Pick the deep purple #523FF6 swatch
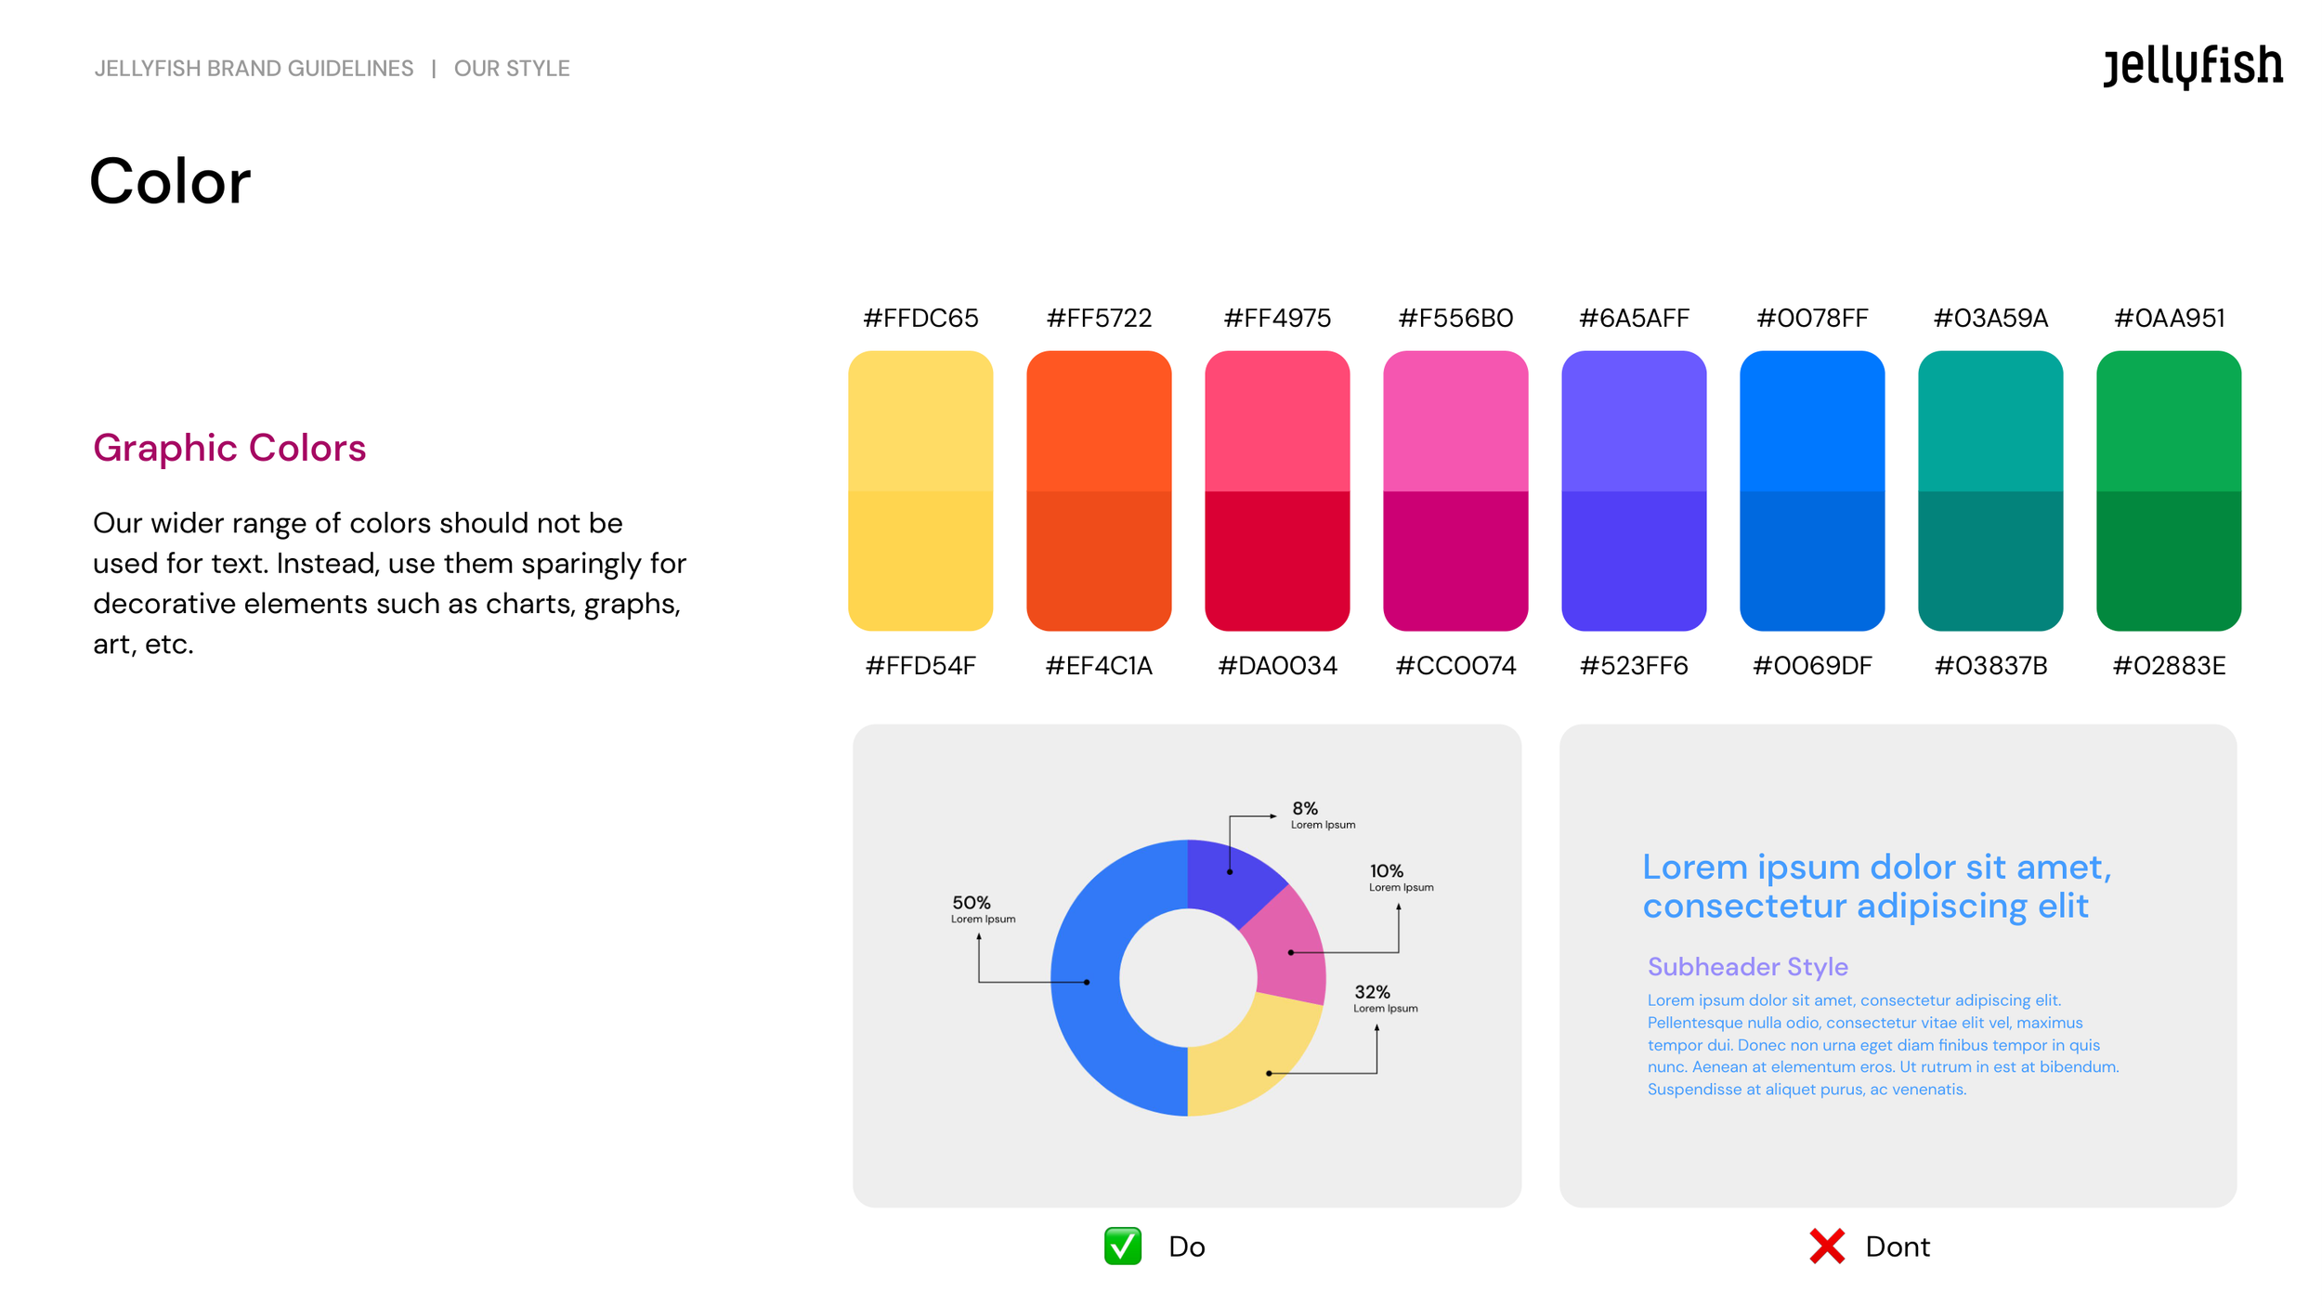 (1634, 561)
